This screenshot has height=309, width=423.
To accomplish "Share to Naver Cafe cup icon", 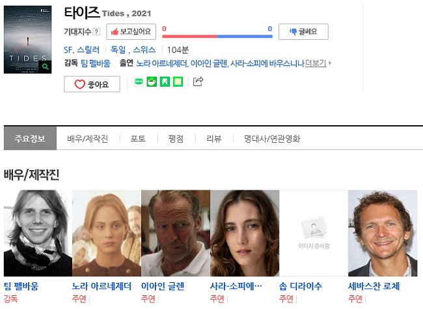I will 152,81.
